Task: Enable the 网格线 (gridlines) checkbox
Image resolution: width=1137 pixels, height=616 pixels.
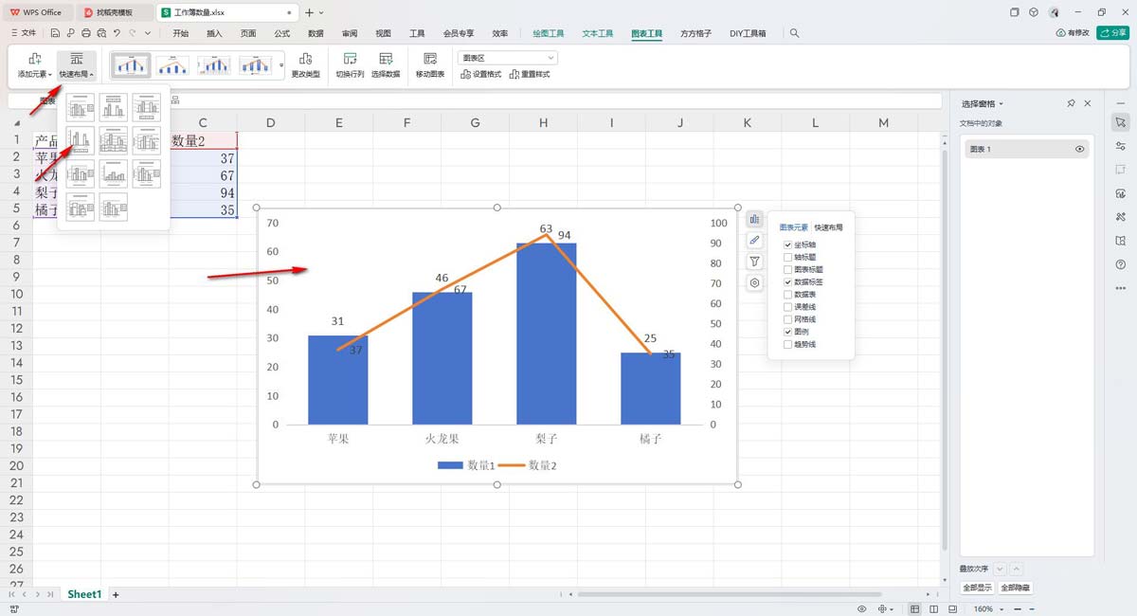Action: [x=788, y=319]
